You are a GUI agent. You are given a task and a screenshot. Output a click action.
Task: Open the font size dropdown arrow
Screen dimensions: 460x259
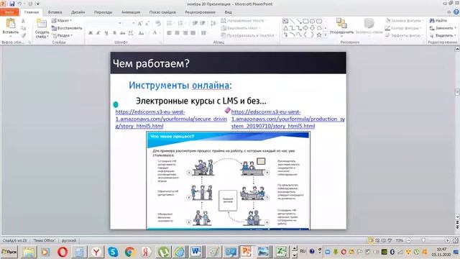134,23
